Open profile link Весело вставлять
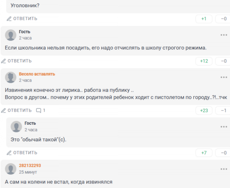Image resolution: width=230 pixels, height=188 pixels. pos(37,74)
